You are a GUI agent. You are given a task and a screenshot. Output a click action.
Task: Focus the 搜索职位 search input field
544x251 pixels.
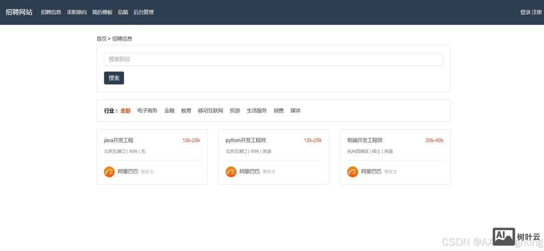click(x=274, y=59)
